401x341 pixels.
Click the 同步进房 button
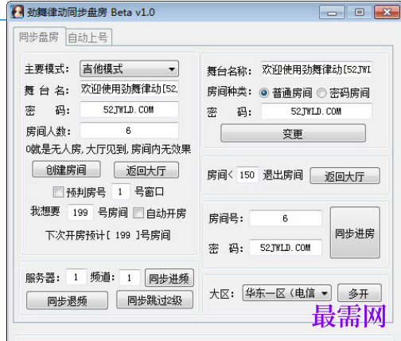click(x=355, y=233)
